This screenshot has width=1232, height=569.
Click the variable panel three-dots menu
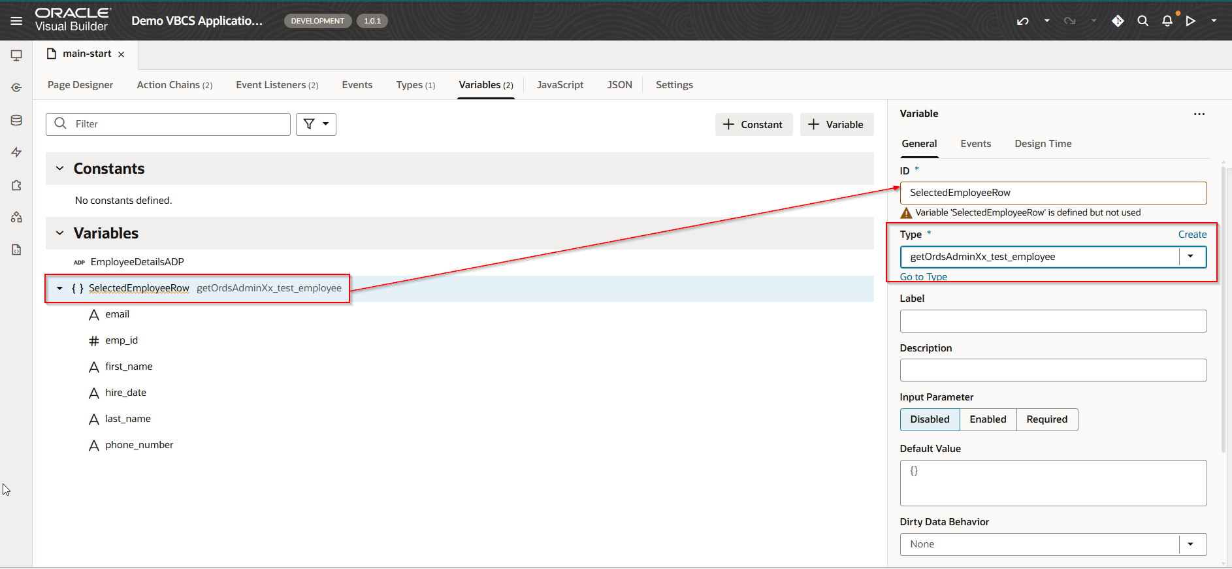pos(1199,114)
